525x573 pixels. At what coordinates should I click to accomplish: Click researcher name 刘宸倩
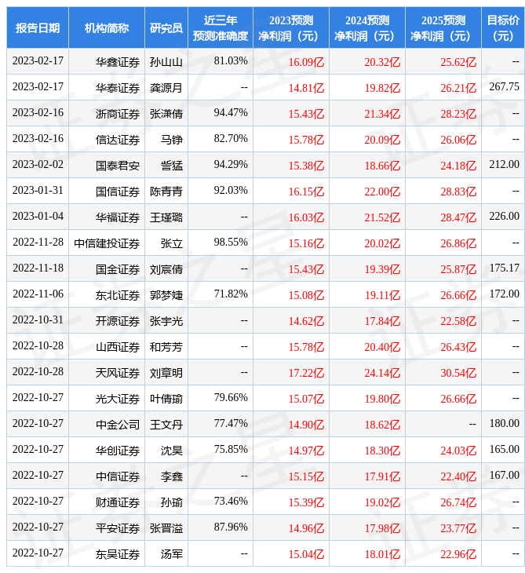166,269
